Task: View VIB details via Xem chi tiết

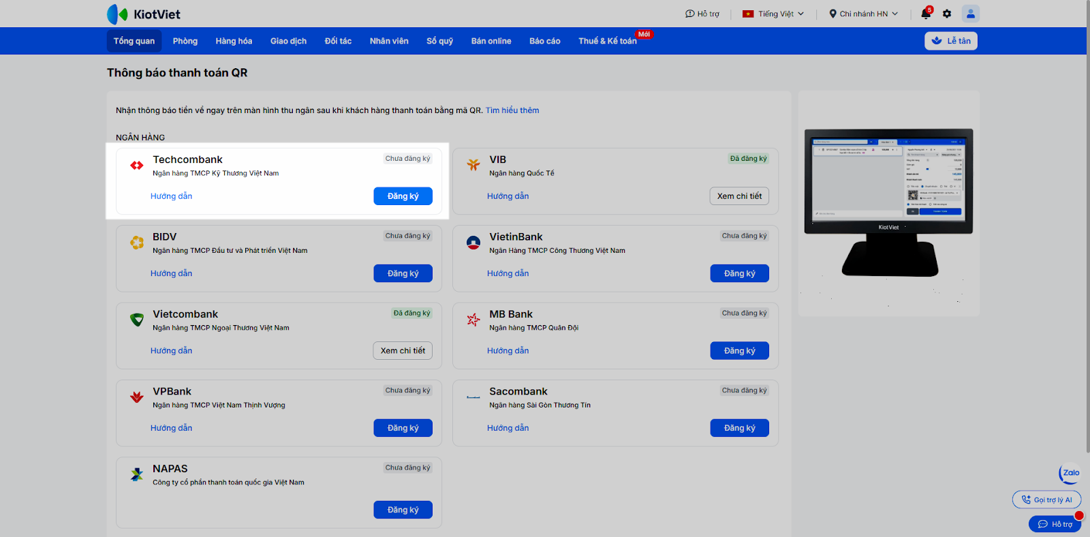Action: click(x=739, y=196)
